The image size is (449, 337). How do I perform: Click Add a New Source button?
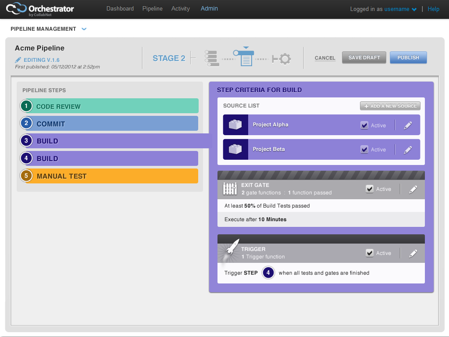pyautogui.click(x=390, y=106)
